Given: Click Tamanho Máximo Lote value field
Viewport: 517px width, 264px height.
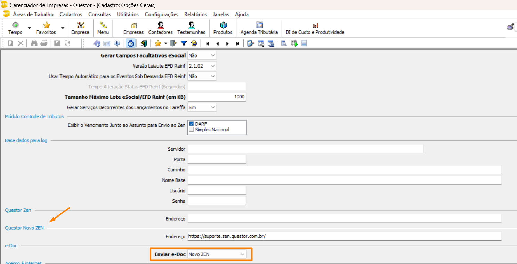Looking at the screenshot, I should coord(217,97).
